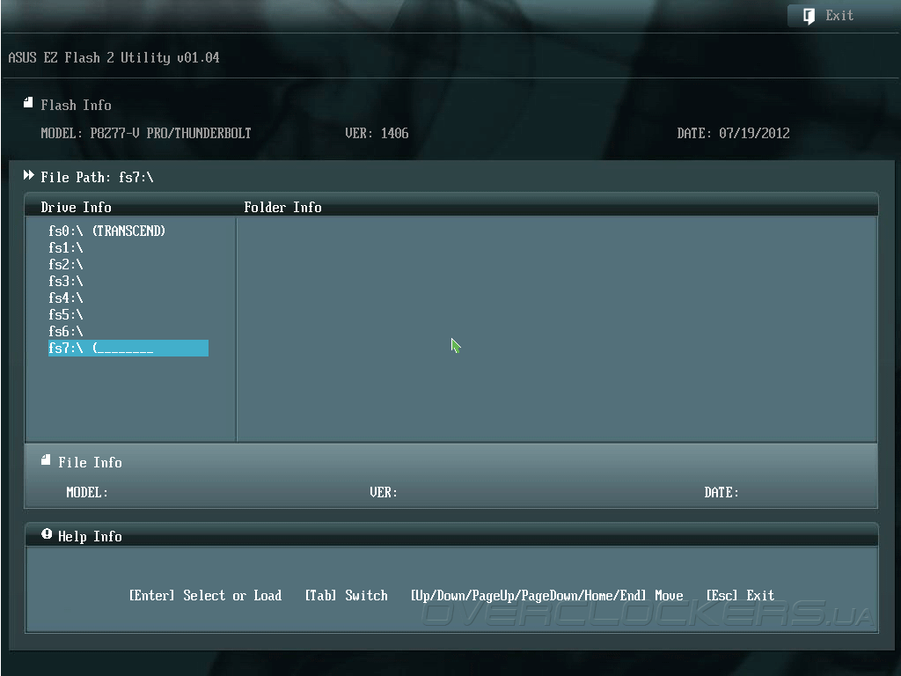Select drive fs0:\ (TRANSCEND)
Screen dimensions: 901x676
(106, 231)
